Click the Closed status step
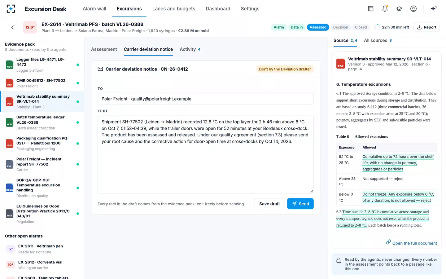The image size is (446, 279). click(x=361, y=27)
